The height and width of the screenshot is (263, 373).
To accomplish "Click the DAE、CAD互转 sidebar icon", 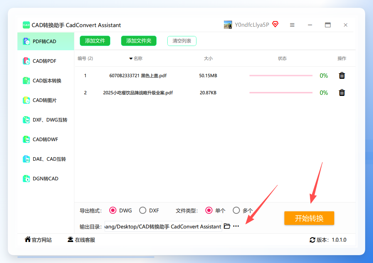I will 26,159.
